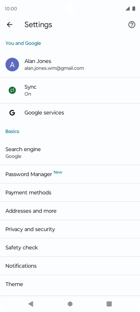Open Payment methods

point(70,193)
